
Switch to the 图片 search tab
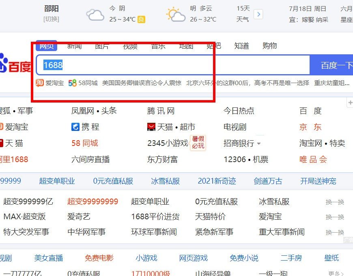coord(102,46)
